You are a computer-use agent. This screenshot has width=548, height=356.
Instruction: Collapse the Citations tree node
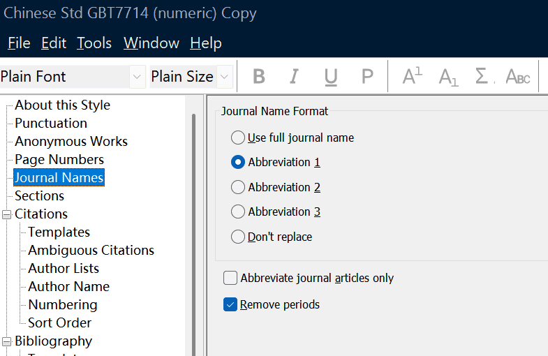pos(7,214)
